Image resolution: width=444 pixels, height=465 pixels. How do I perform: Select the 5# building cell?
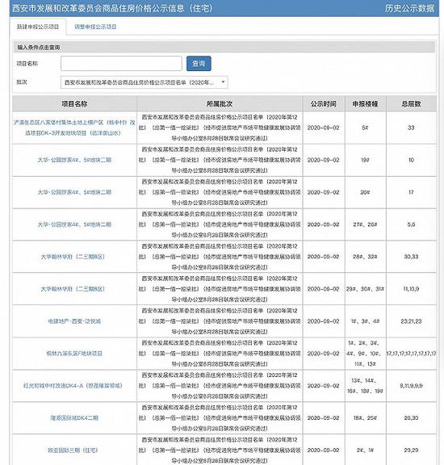coord(365,128)
